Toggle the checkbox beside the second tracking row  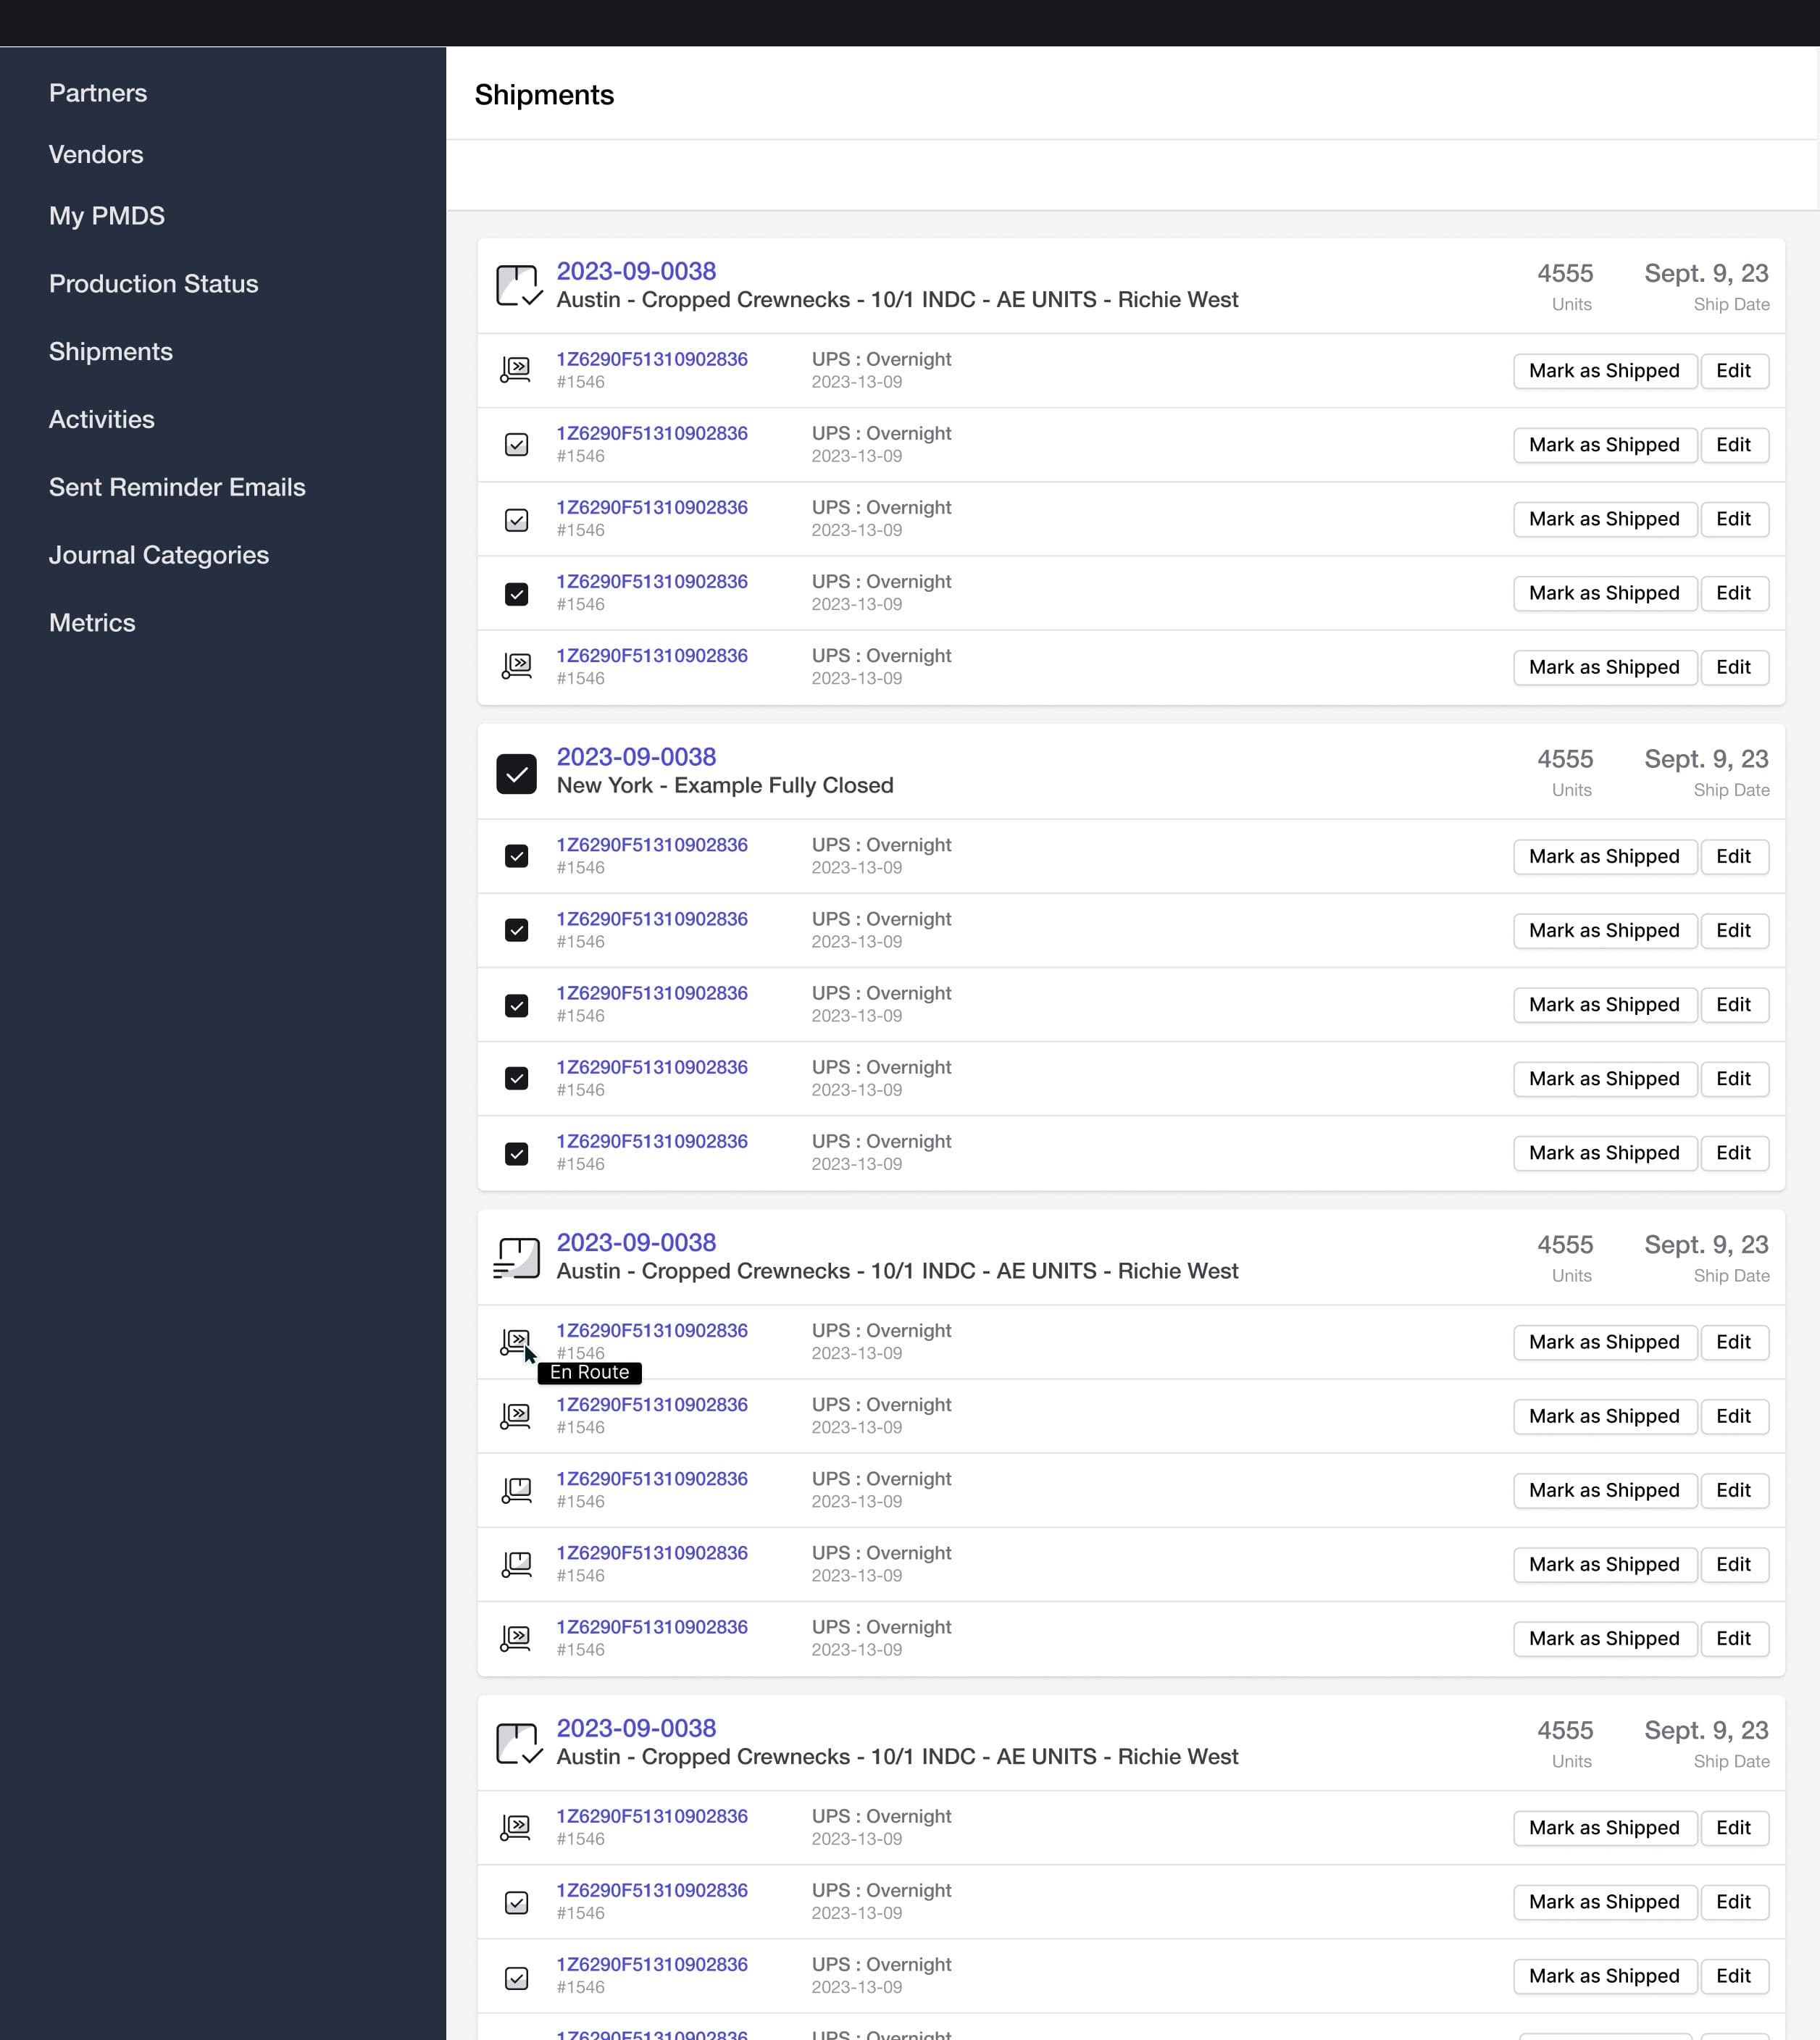coord(517,444)
